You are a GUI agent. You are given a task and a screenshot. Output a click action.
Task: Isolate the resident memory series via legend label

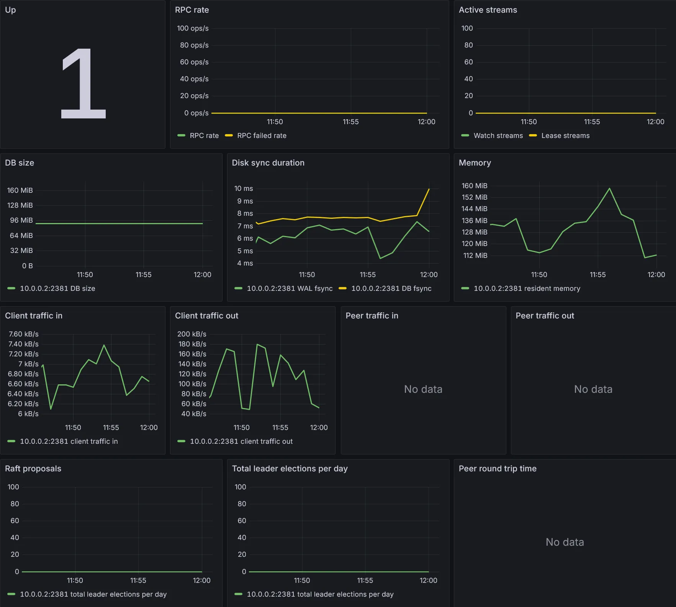click(x=527, y=289)
